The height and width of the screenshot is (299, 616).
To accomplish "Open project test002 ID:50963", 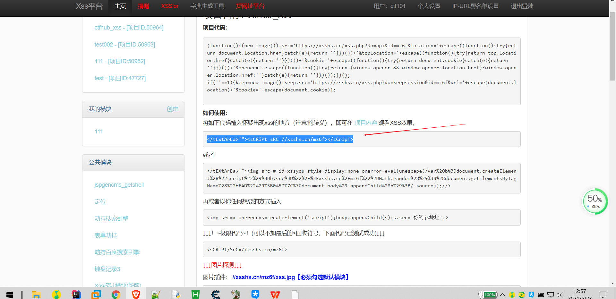I will click(x=124, y=45).
